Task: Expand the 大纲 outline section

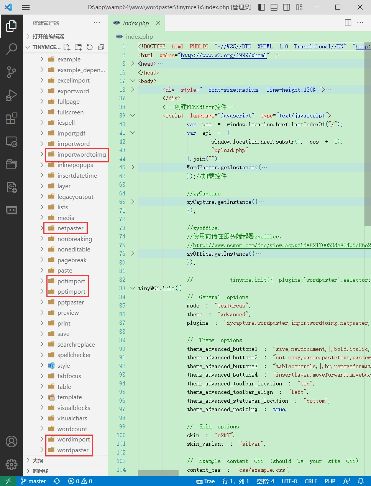Action: point(38,461)
